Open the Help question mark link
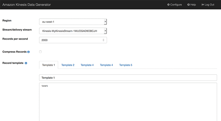Image resolution: width=221 pixels, height=121 pixels. point(191,5)
